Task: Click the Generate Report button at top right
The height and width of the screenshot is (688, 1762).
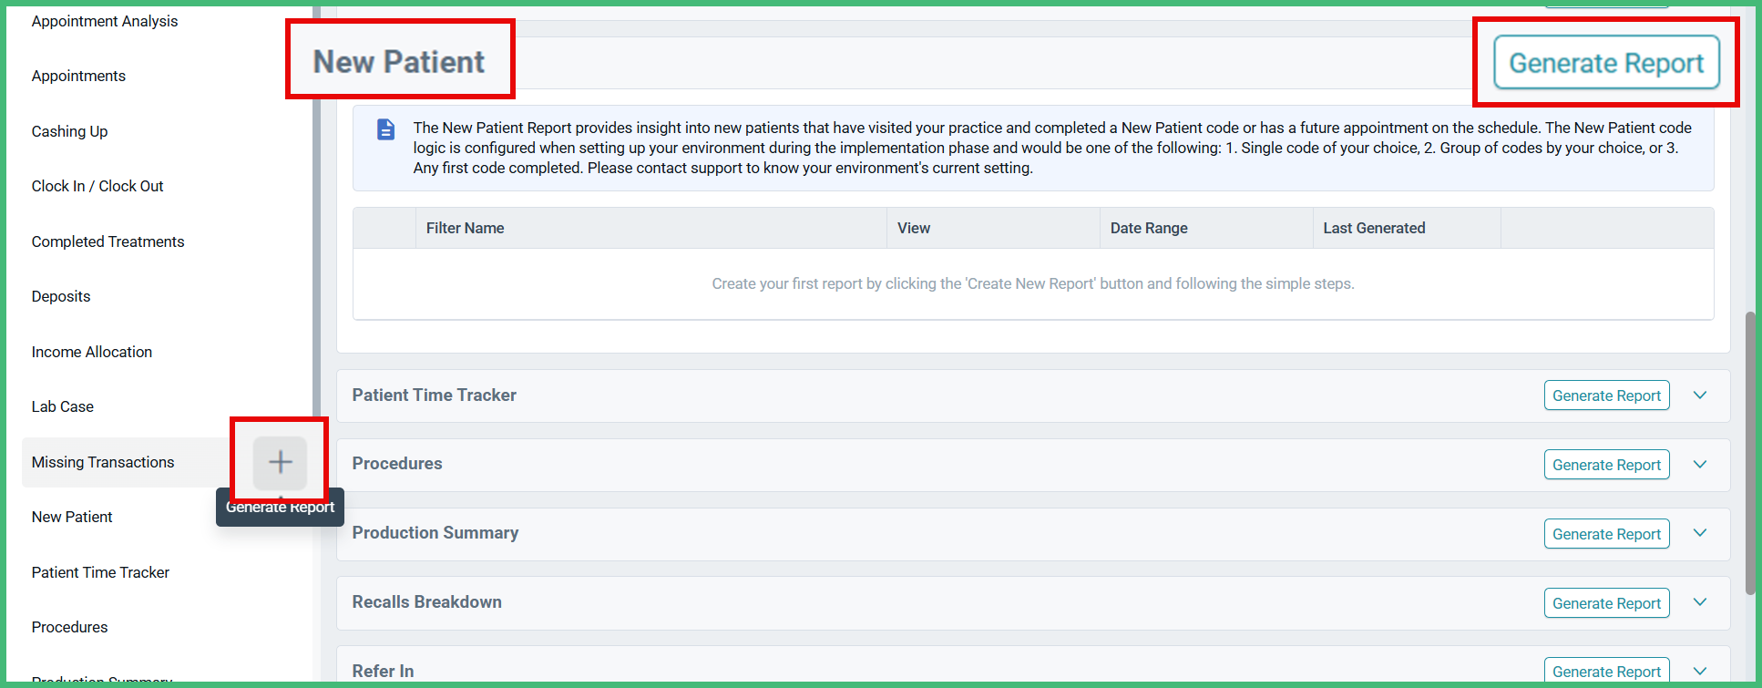Action: tap(1605, 62)
